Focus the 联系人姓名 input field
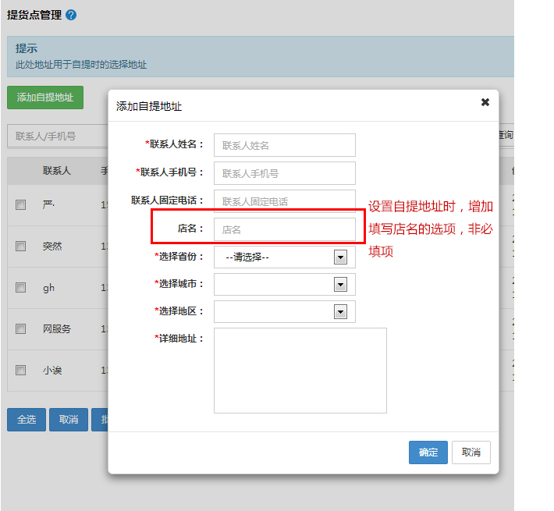 284,145
